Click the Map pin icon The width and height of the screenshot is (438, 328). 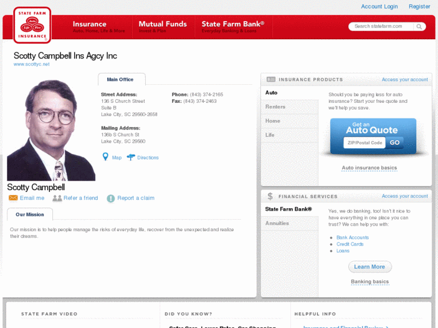click(x=105, y=157)
